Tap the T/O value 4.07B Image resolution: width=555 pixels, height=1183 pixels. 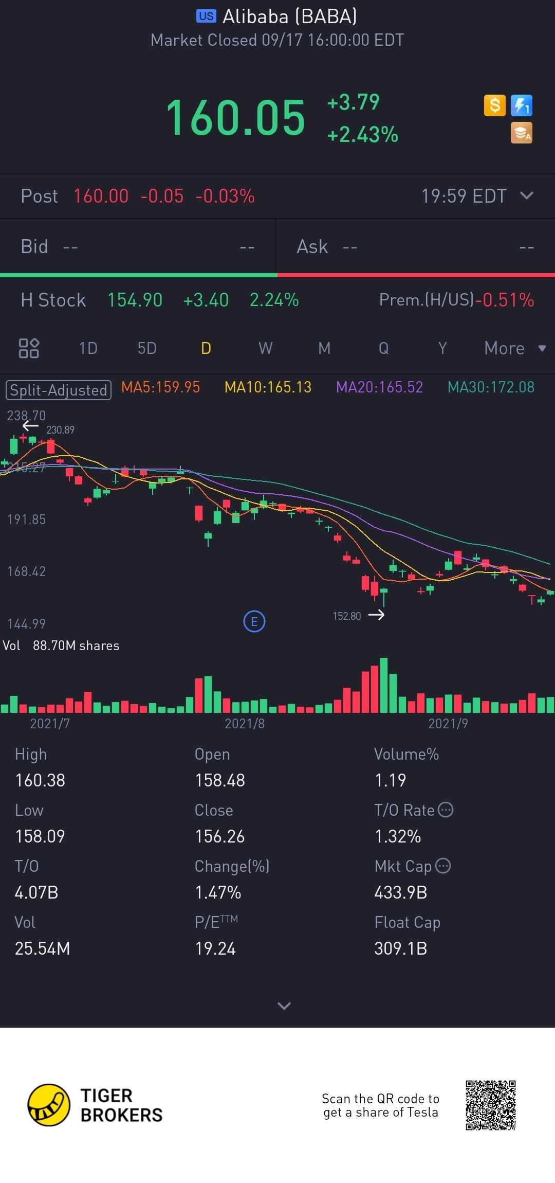point(36,892)
